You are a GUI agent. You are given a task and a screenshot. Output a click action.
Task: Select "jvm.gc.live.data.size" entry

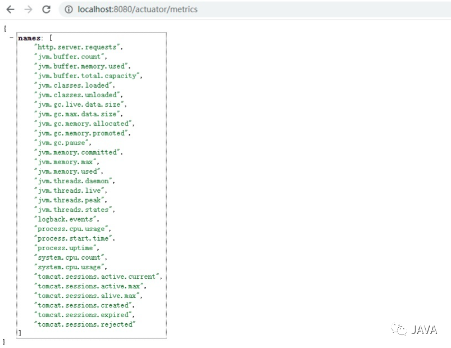click(x=79, y=105)
